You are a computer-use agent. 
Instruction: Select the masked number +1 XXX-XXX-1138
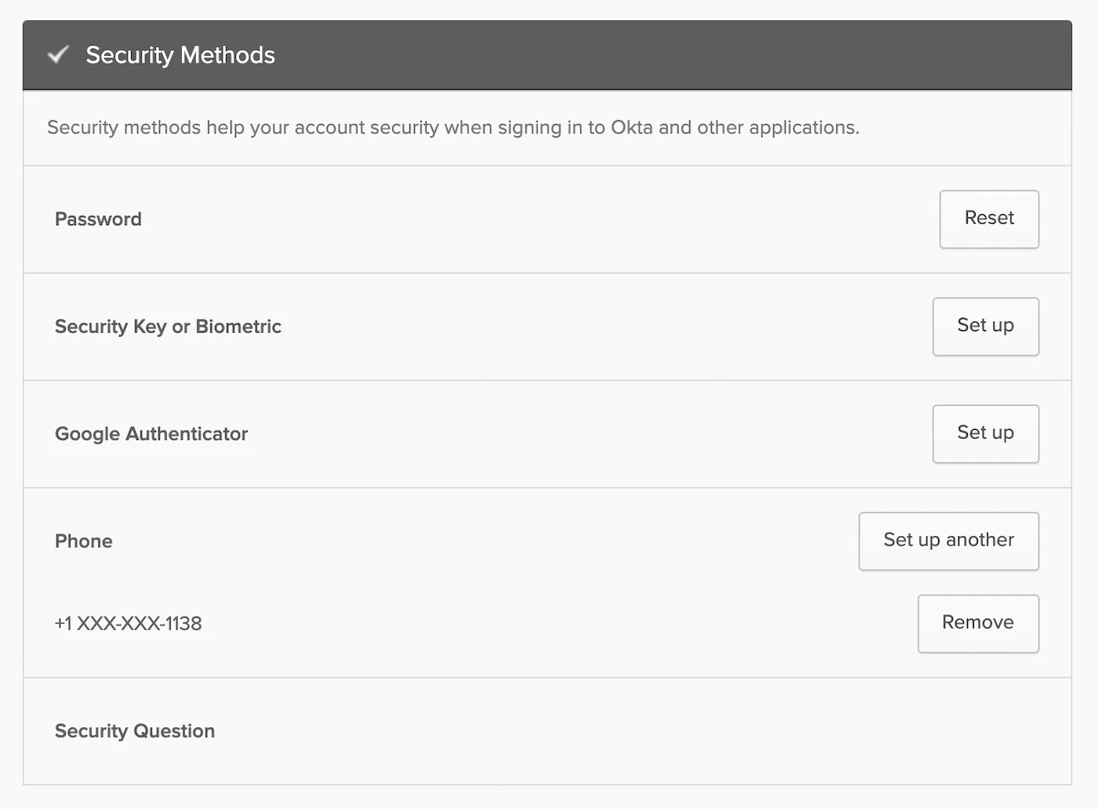coord(128,623)
